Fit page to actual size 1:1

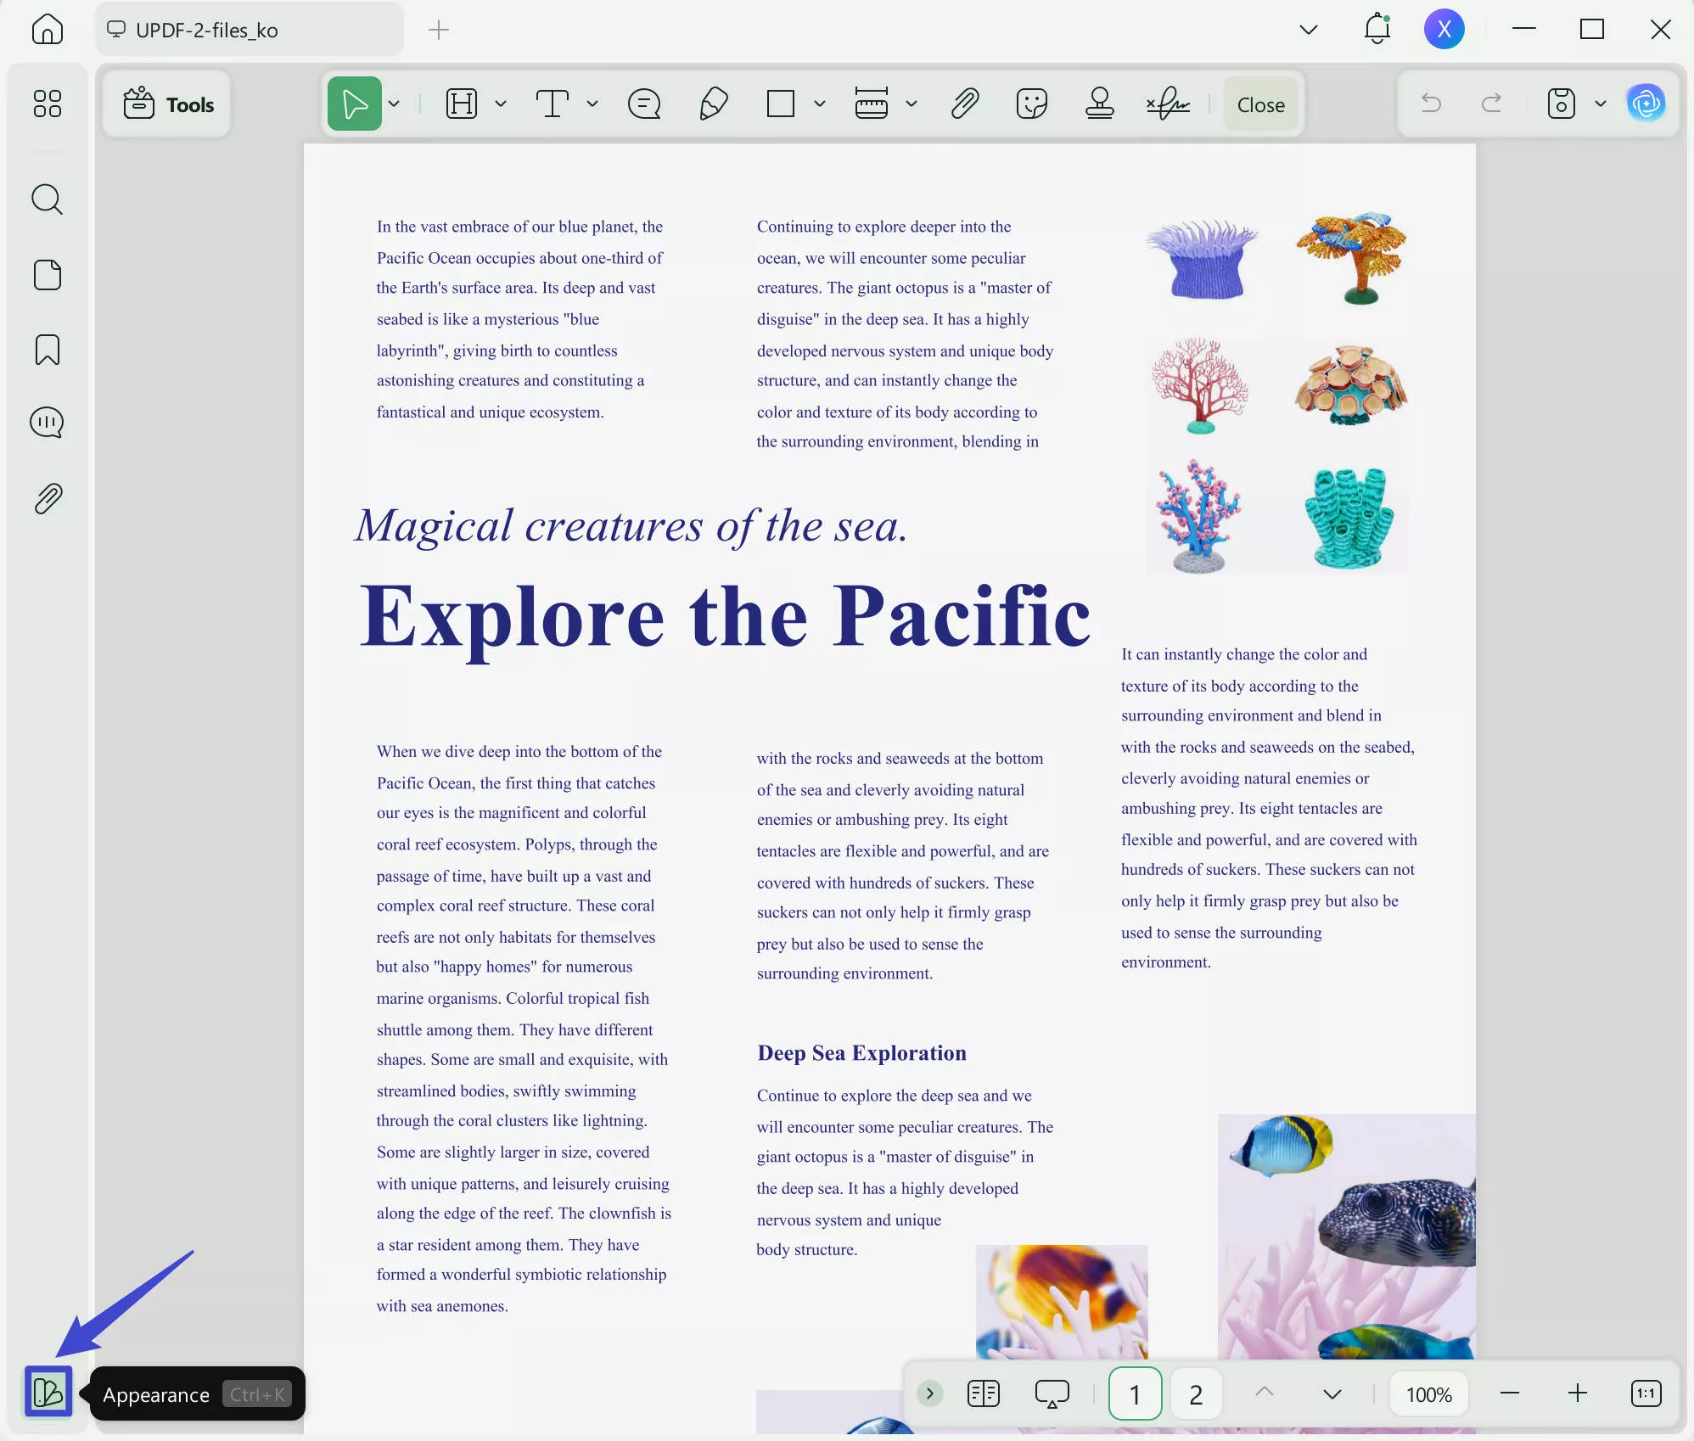[x=1646, y=1393]
